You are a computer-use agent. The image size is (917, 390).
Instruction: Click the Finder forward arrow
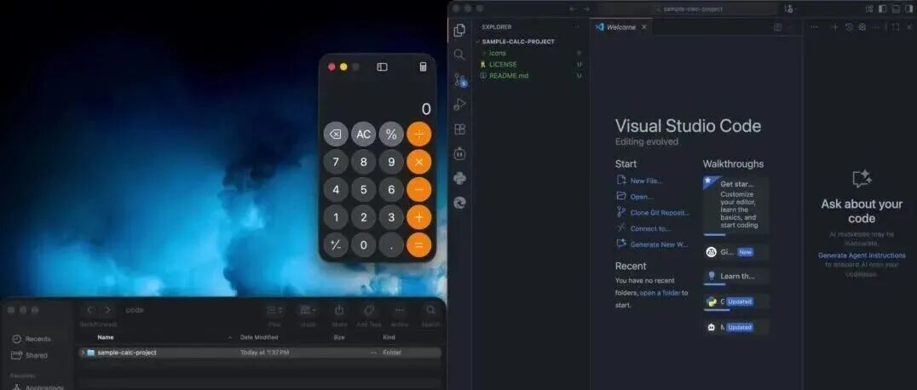107,310
